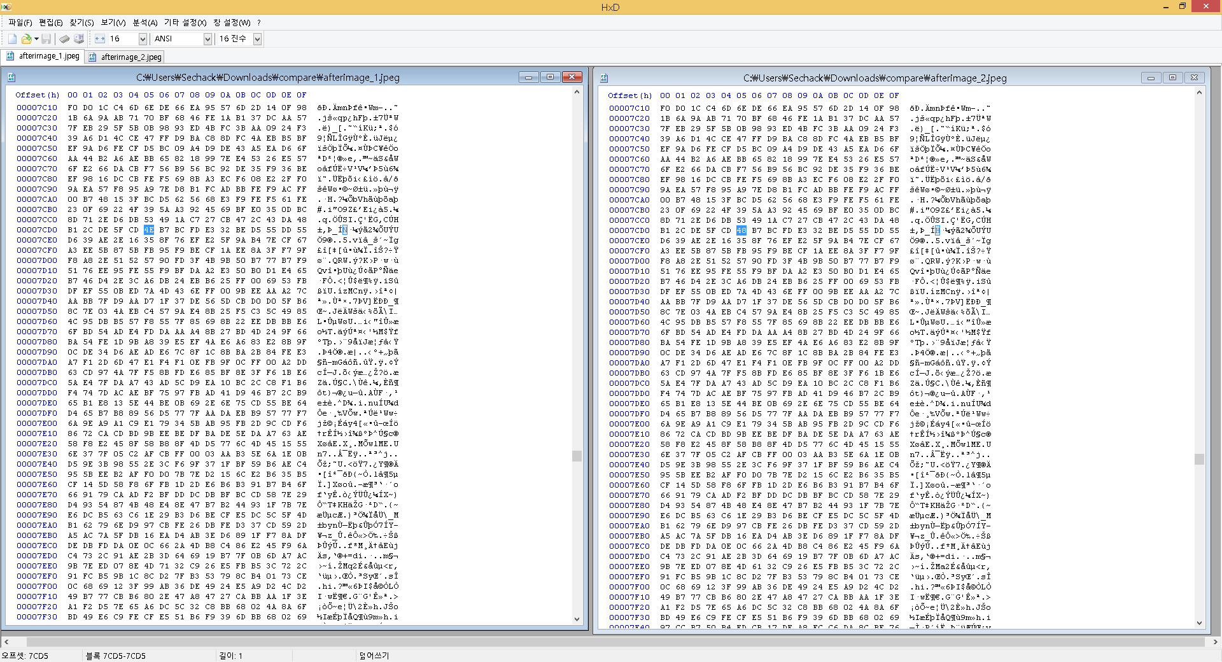1222x662 pixels.
Task: Click offset 00007C10 in afterimage_2.jpeg window
Action: point(629,108)
